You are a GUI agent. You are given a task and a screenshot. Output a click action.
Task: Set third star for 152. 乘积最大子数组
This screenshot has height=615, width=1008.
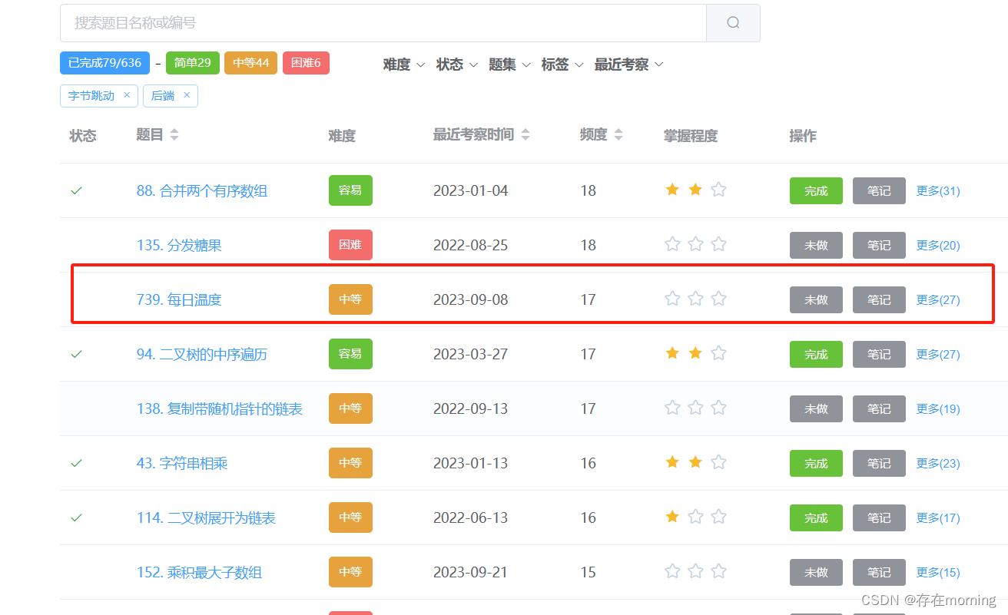(718, 571)
